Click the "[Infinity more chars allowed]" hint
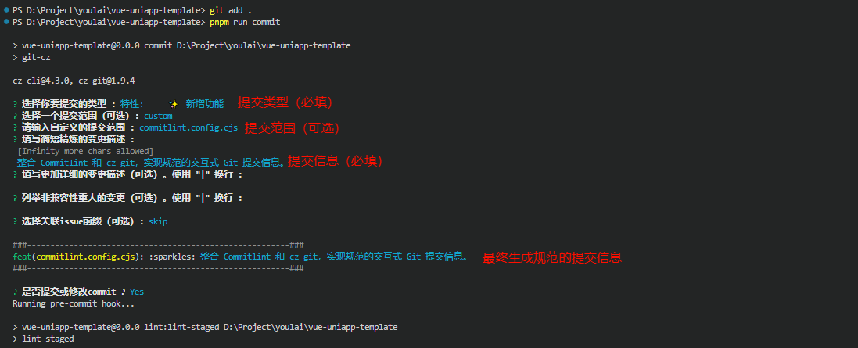Image resolution: width=858 pixels, height=348 pixels. pos(85,151)
